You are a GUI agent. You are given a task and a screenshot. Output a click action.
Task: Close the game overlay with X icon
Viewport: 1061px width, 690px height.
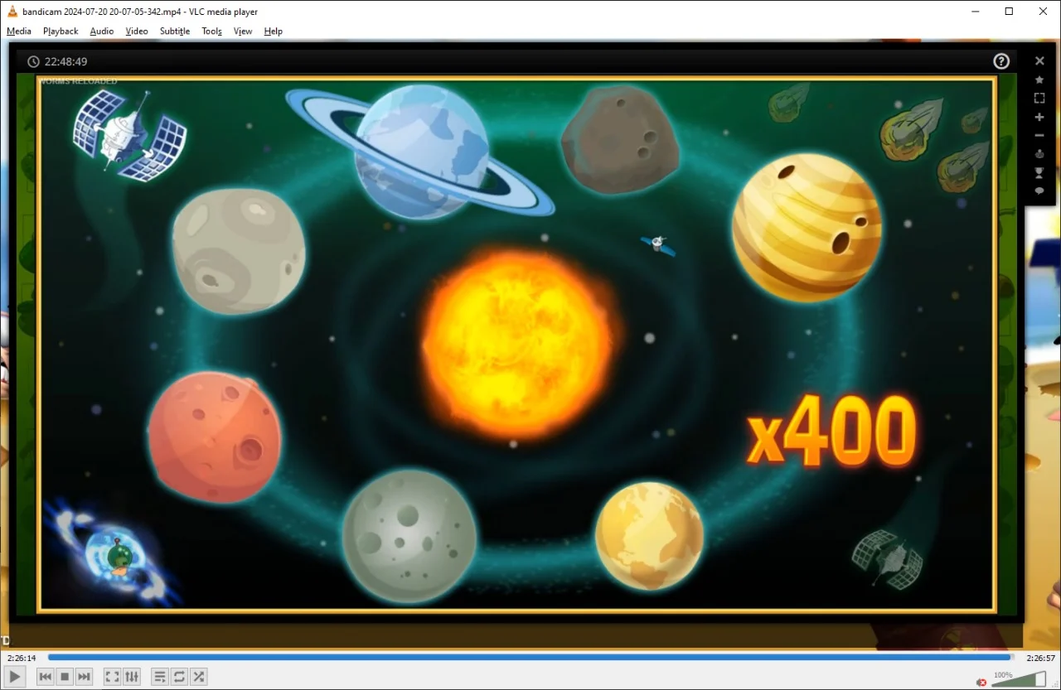click(1039, 60)
